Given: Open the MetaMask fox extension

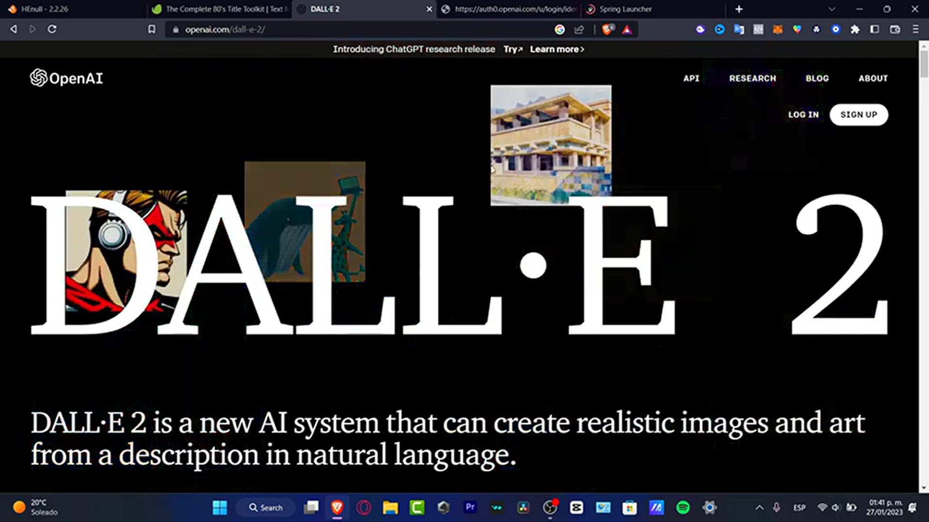Looking at the screenshot, I should pyautogui.click(x=778, y=29).
